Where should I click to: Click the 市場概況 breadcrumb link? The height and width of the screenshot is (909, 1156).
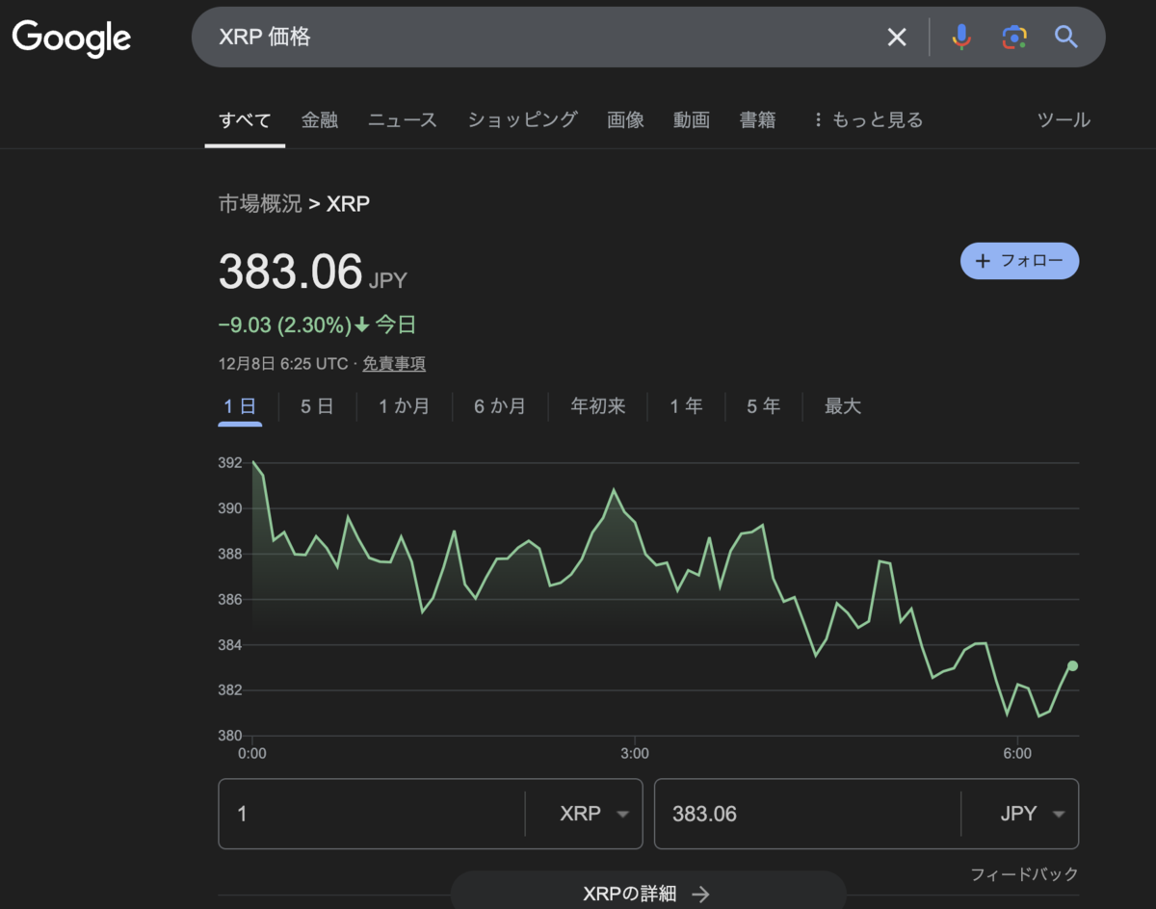pyautogui.click(x=260, y=203)
